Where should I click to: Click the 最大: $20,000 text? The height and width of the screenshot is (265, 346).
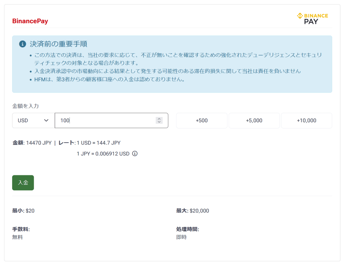coord(193,211)
